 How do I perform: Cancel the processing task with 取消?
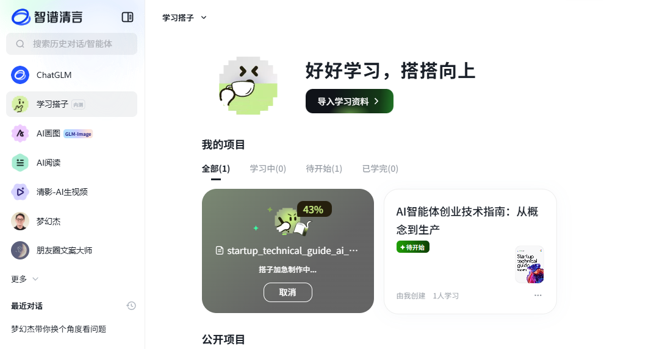click(x=288, y=292)
